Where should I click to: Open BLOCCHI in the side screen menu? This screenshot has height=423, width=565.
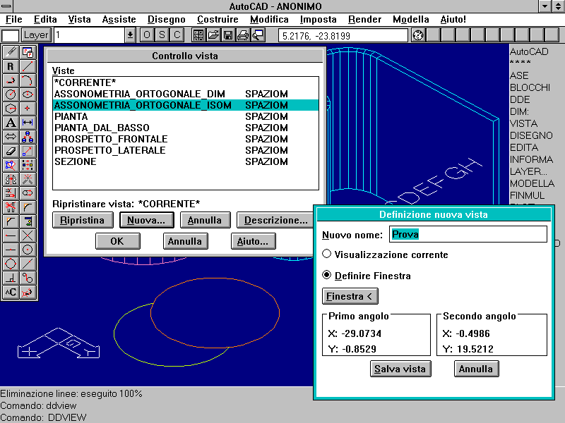click(x=530, y=87)
